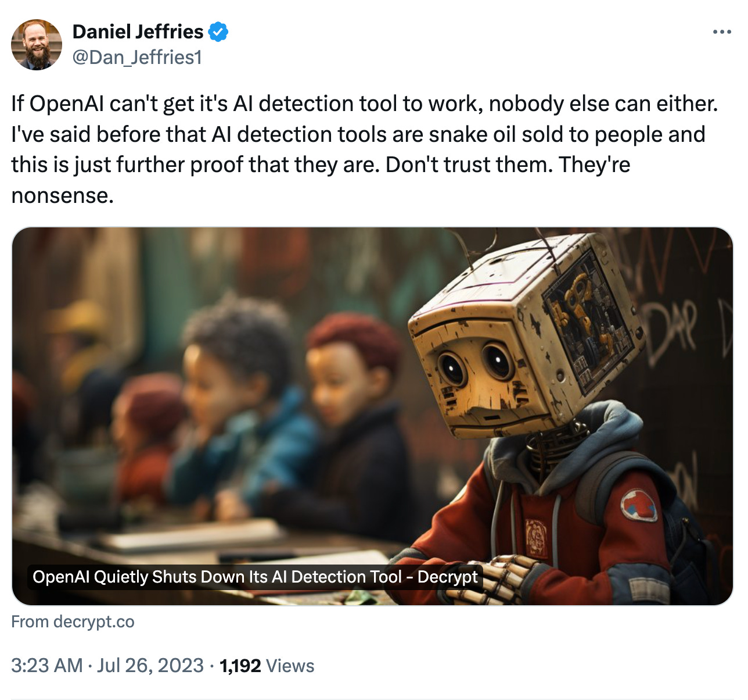View the 1,192 Views count
Image resolution: width=748 pixels, height=700 pixels.
(x=267, y=665)
